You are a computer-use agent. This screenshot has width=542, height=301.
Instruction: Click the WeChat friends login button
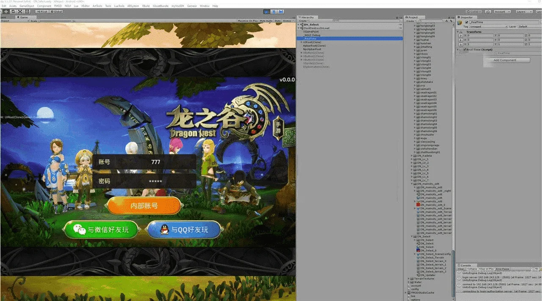(101, 230)
